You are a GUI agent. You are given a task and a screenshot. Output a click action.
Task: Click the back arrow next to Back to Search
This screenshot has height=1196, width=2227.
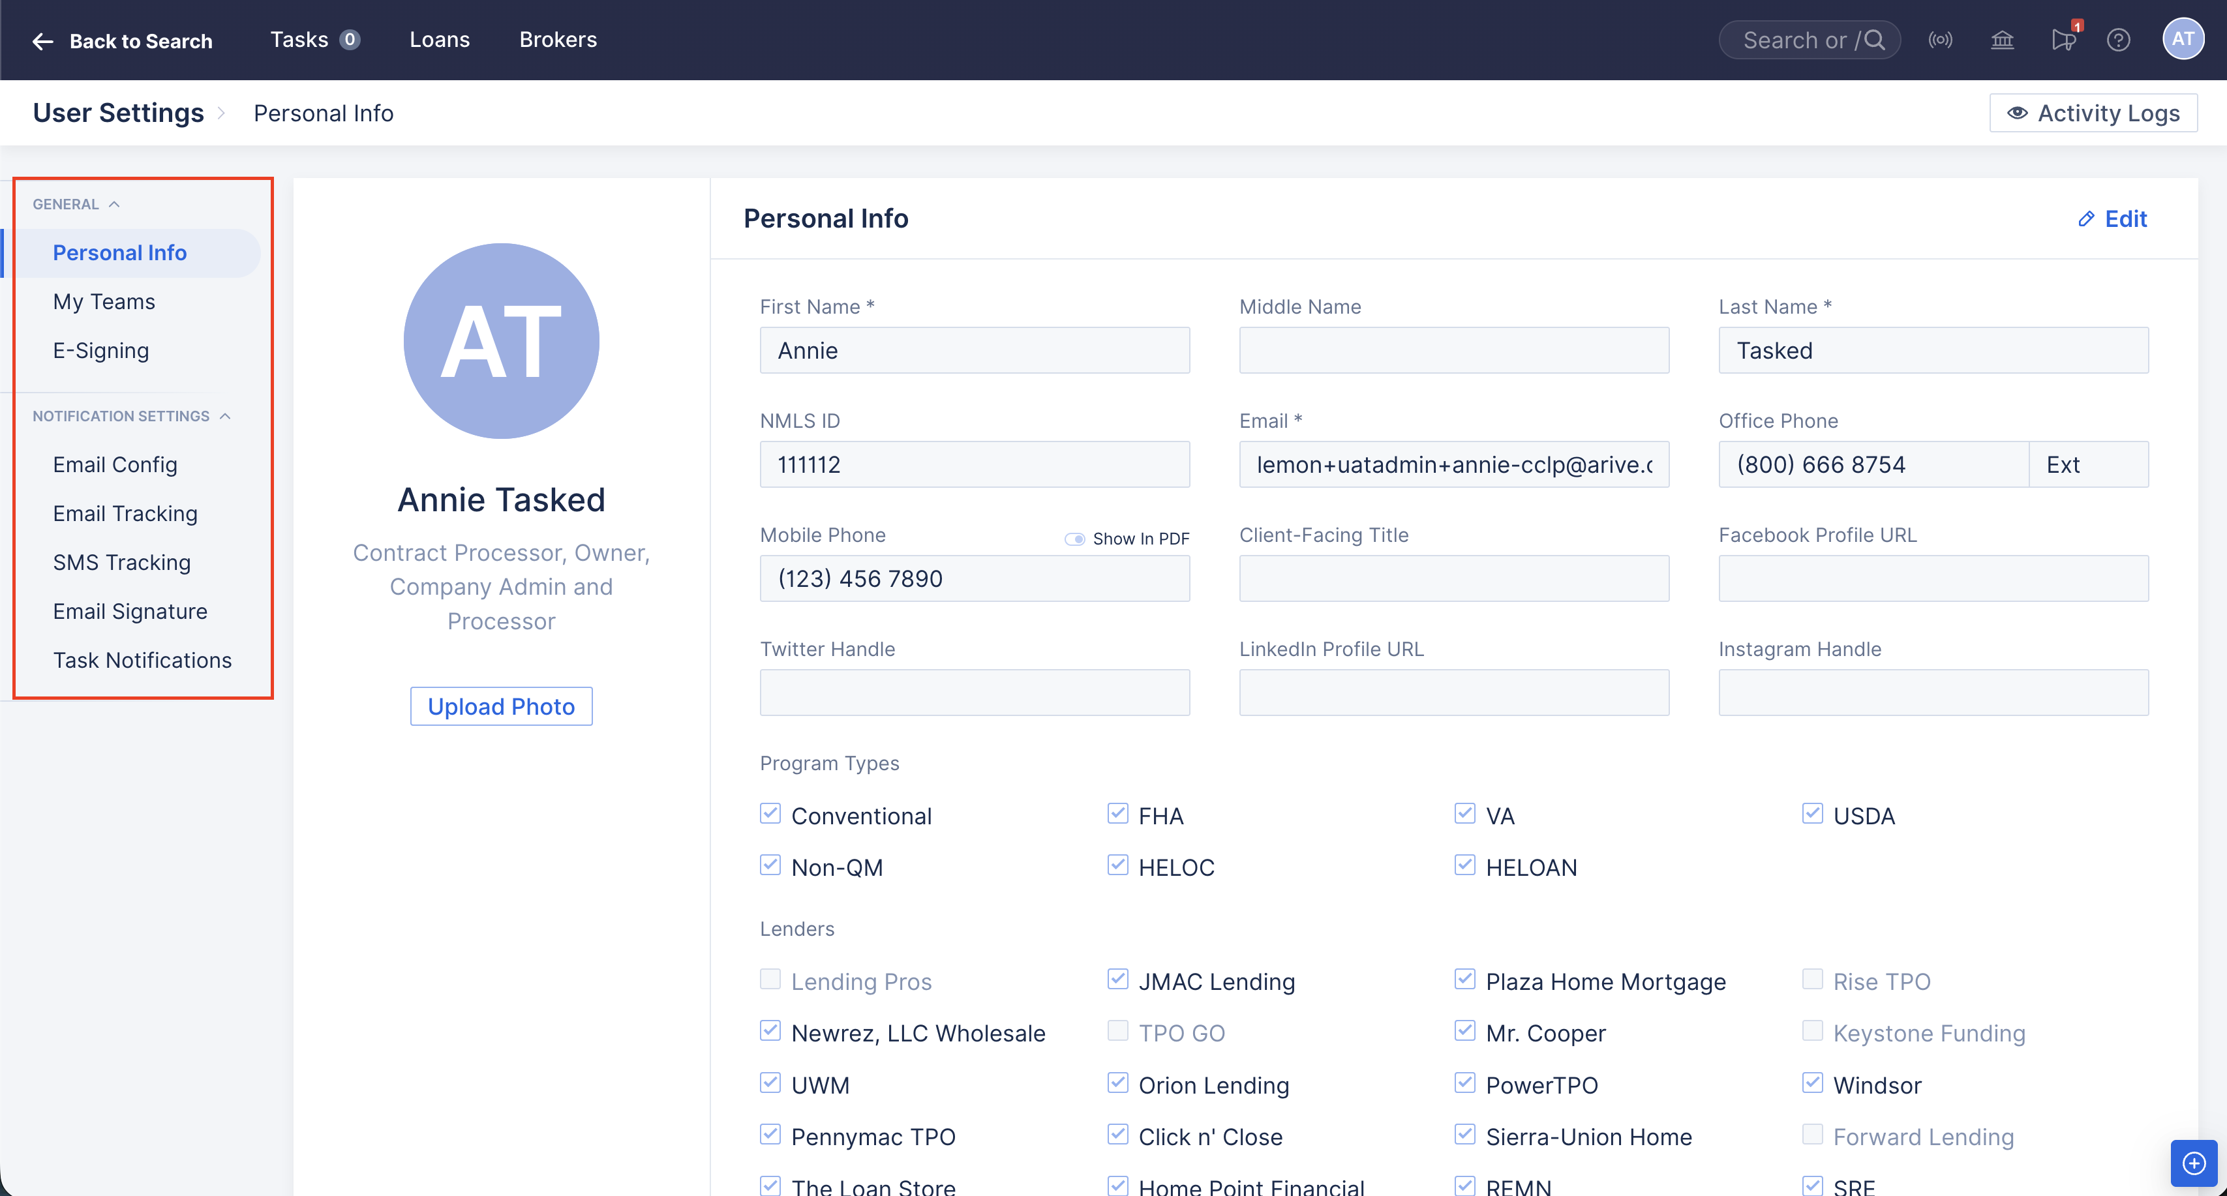[x=42, y=40]
